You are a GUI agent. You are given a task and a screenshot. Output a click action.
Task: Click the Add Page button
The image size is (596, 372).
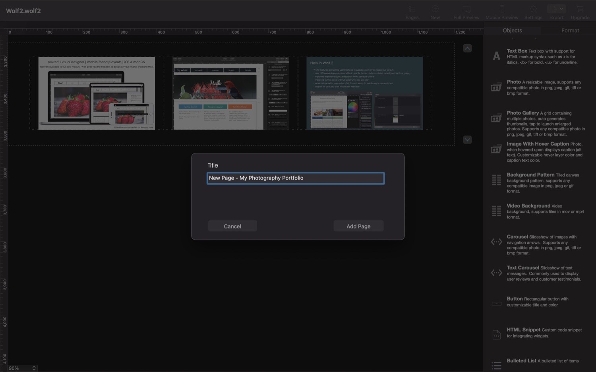tap(358, 226)
